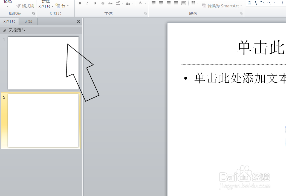Image resolution: width=286 pixels, height=196 pixels.
Task: Open 转换为 SmartArt menu
Action: tap(222, 6)
